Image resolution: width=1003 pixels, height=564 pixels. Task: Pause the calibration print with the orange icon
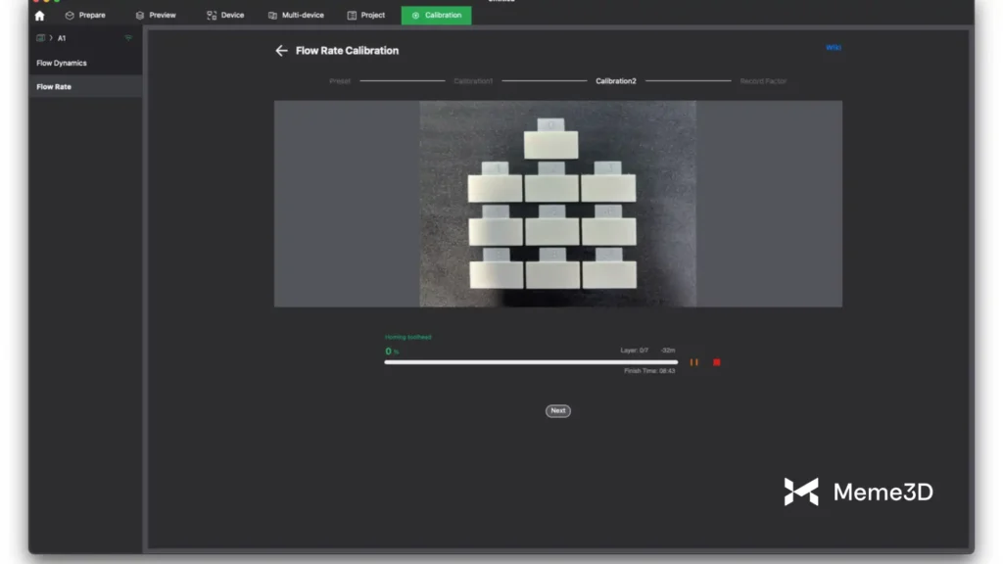click(x=693, y=362)
